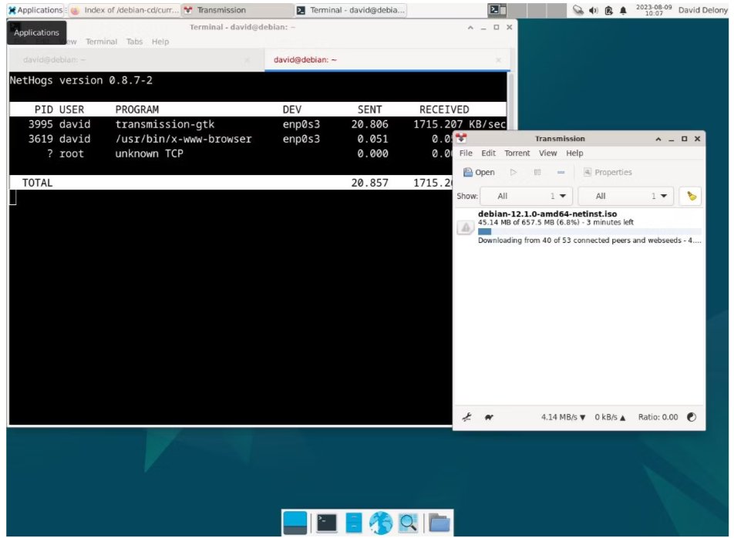
Task: Click the 0 kB/s upload speed
Action: point(610,417)
